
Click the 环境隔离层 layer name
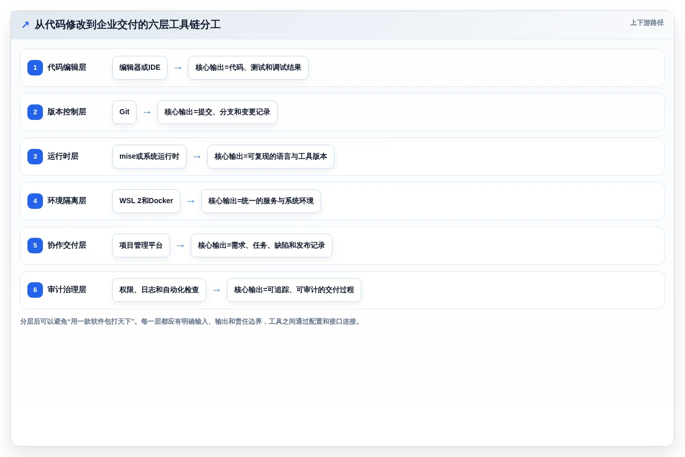pos(67,201)
